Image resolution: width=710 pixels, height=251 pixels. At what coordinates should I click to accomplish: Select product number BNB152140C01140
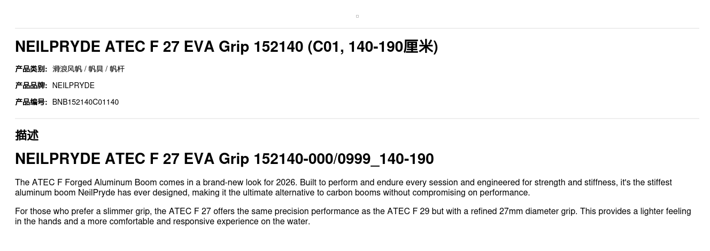86,102
